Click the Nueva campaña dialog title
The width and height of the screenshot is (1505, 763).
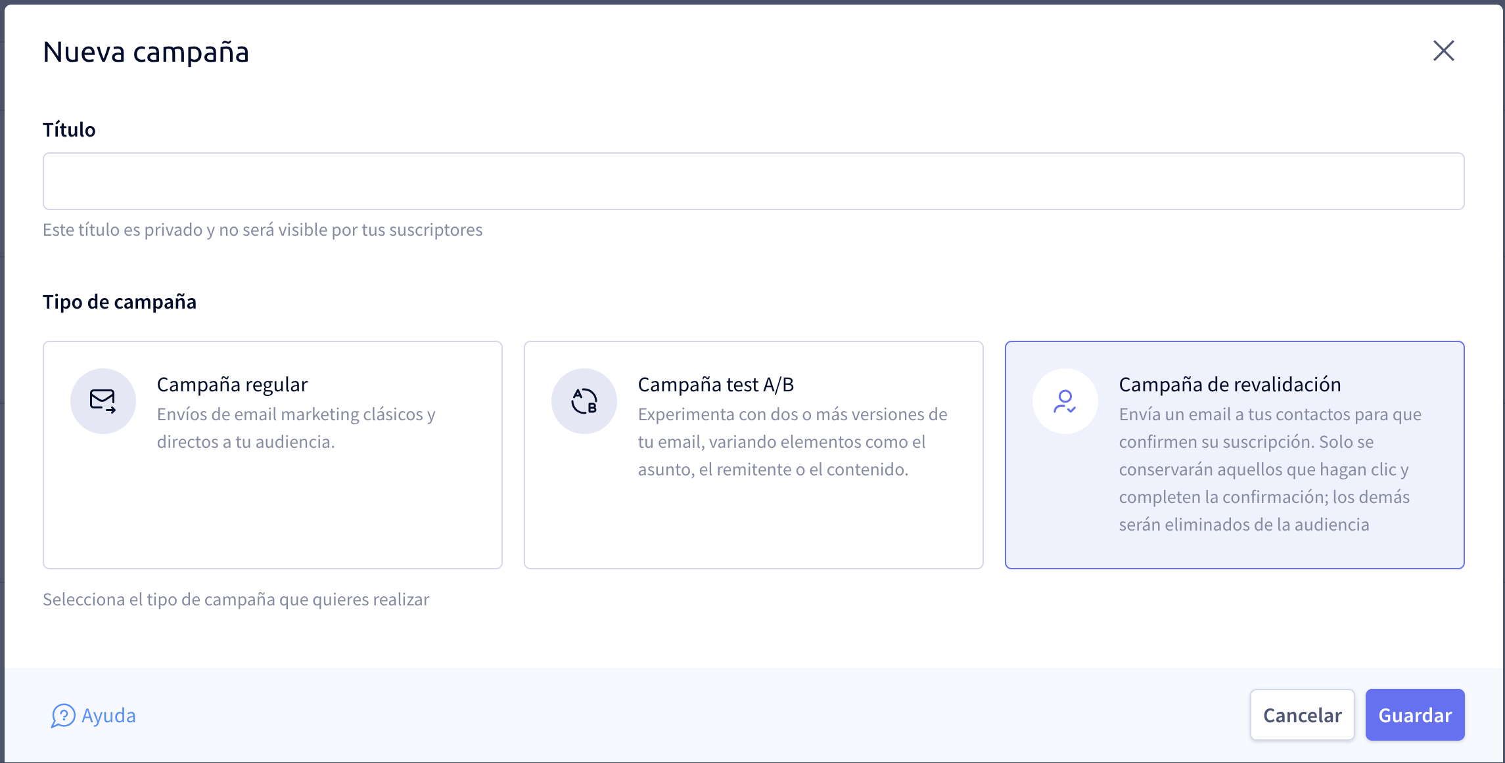pos(146,52)
